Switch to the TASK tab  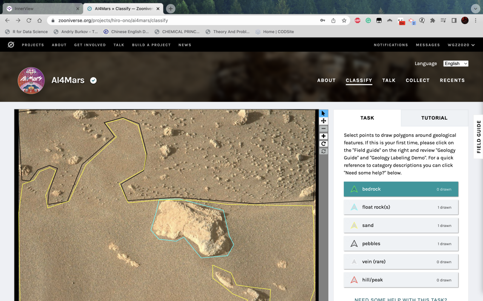click(x=367, y=118)
